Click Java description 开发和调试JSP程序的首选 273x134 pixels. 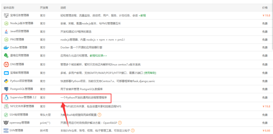[76, 32]
